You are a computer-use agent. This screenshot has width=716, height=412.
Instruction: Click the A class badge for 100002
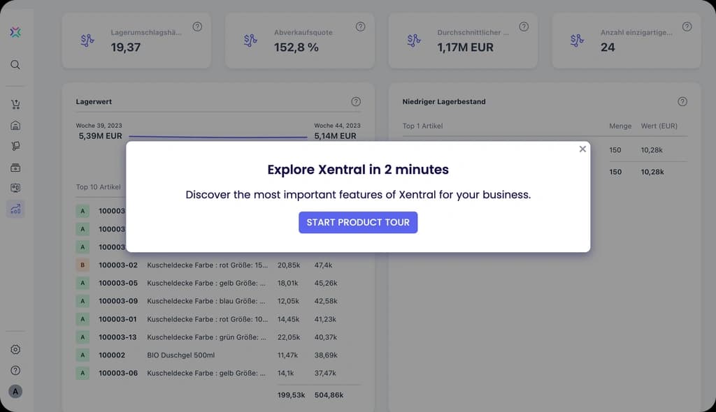click(83, 355)
